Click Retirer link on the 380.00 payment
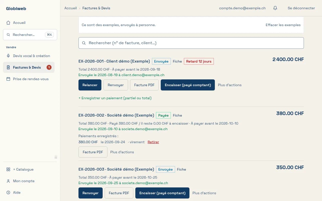The height and width of the screenshot is (201, 322). coord(153,142)
